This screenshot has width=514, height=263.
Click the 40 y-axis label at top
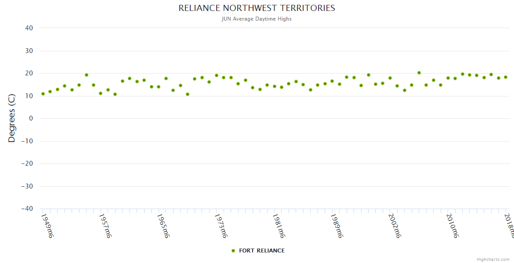tap(29, 28)
